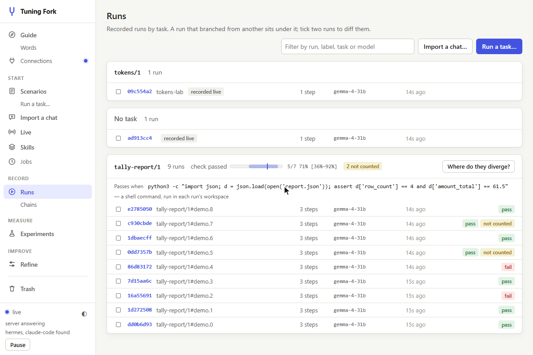Click the Runs play icon
The height and width of the screenshot is (355, 533).
pyautogui.click(x=12, y=192)
